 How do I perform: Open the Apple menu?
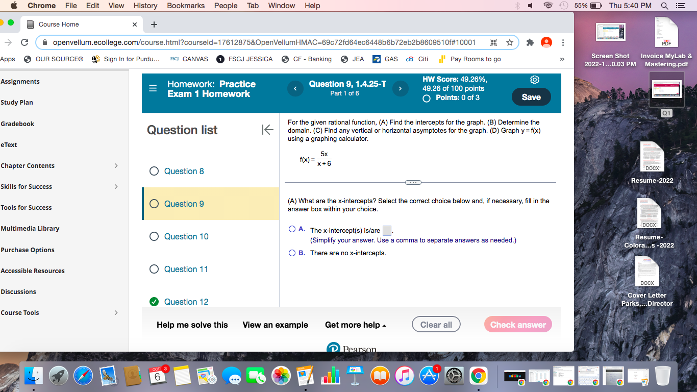pyautogui.click(x=14, y=6)
